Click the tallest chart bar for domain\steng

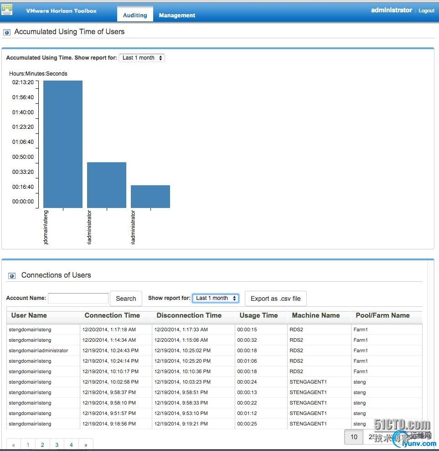point(63,144)
